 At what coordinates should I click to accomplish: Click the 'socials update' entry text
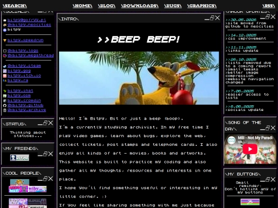click(245, 110)
